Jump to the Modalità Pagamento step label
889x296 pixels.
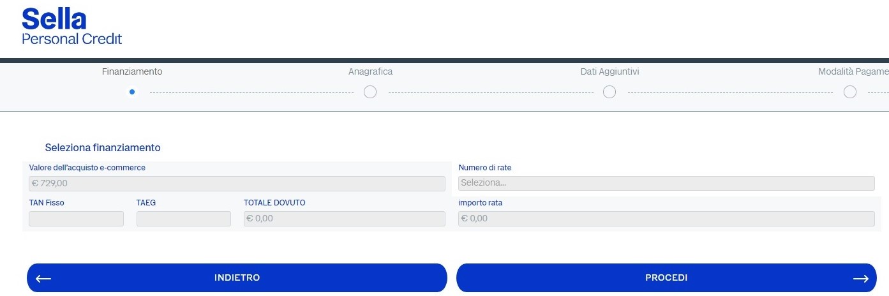coord(853,71)
